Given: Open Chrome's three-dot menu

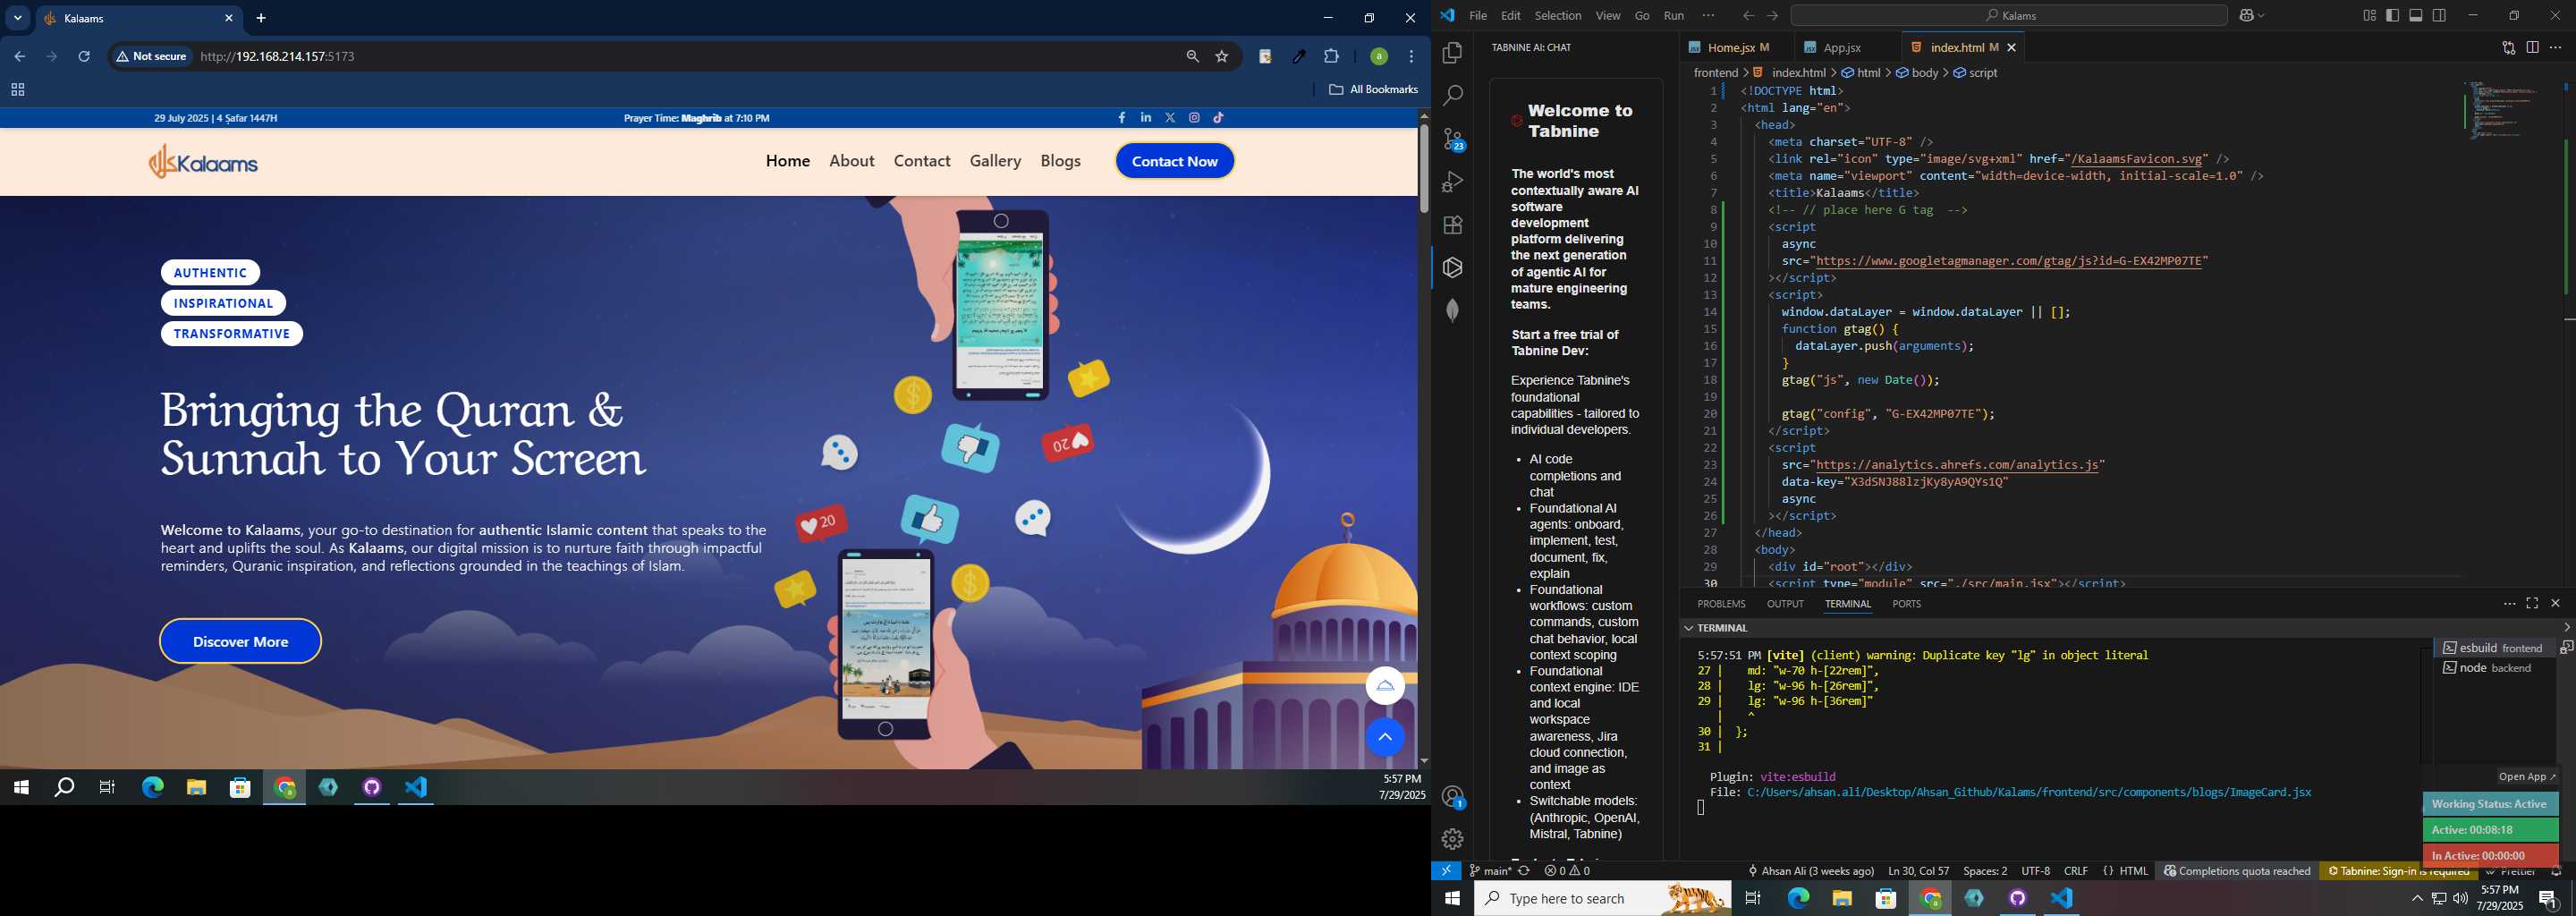Looking at the screenshot, I should (x=1411, y=57).
